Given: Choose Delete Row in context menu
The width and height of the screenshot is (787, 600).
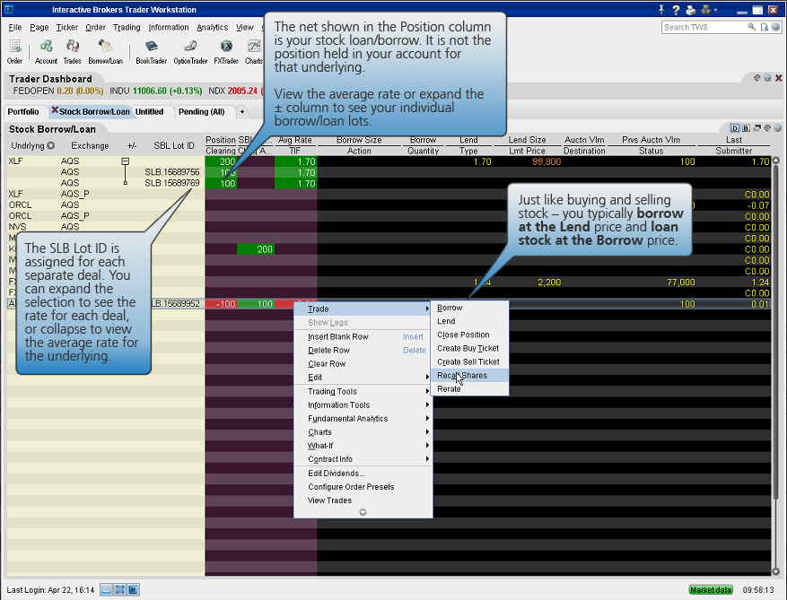Looking at the screenshot, I should pos(363,350).
